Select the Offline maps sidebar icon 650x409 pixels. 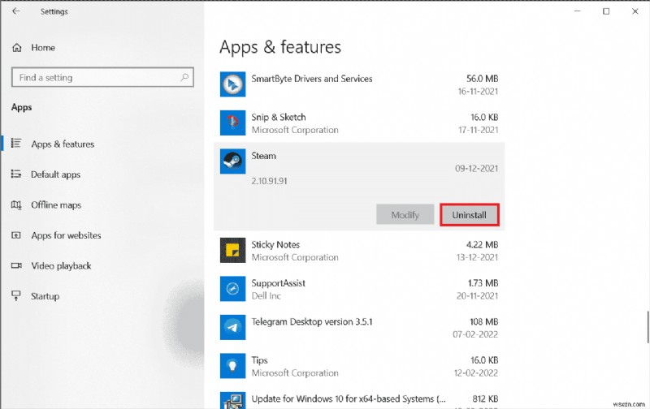(15, 204)
